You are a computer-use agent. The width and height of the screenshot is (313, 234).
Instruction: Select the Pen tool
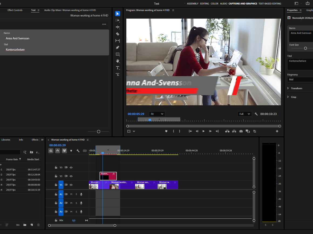click(x=118, y=48)
